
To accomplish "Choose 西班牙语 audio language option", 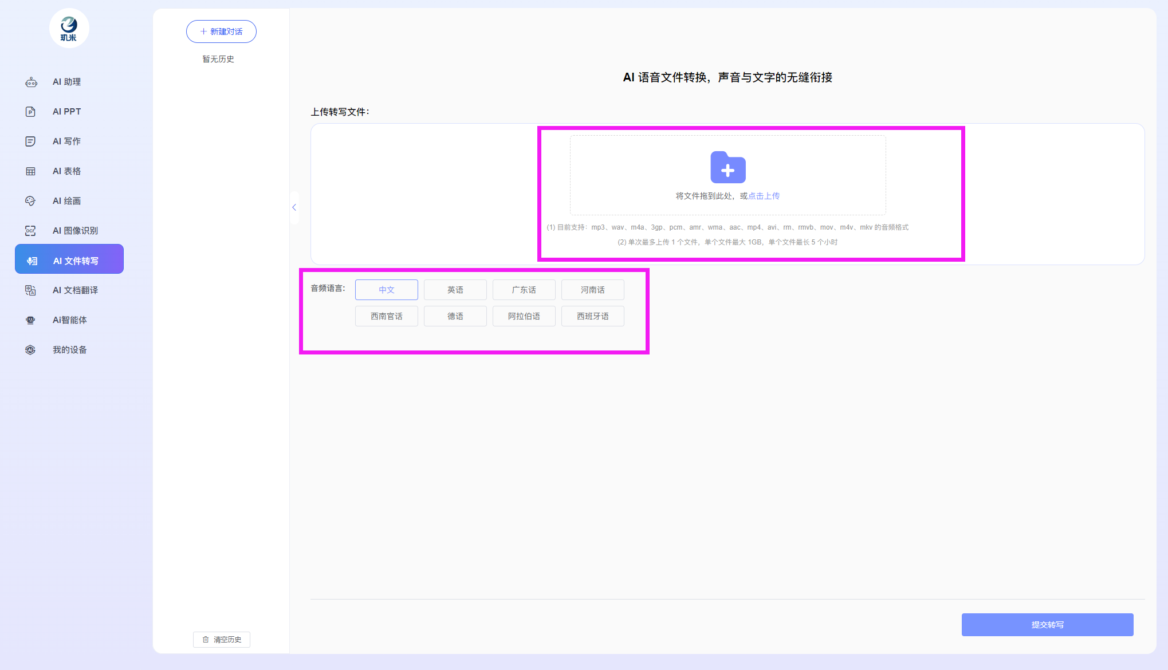I will click(x=592, y=316).
